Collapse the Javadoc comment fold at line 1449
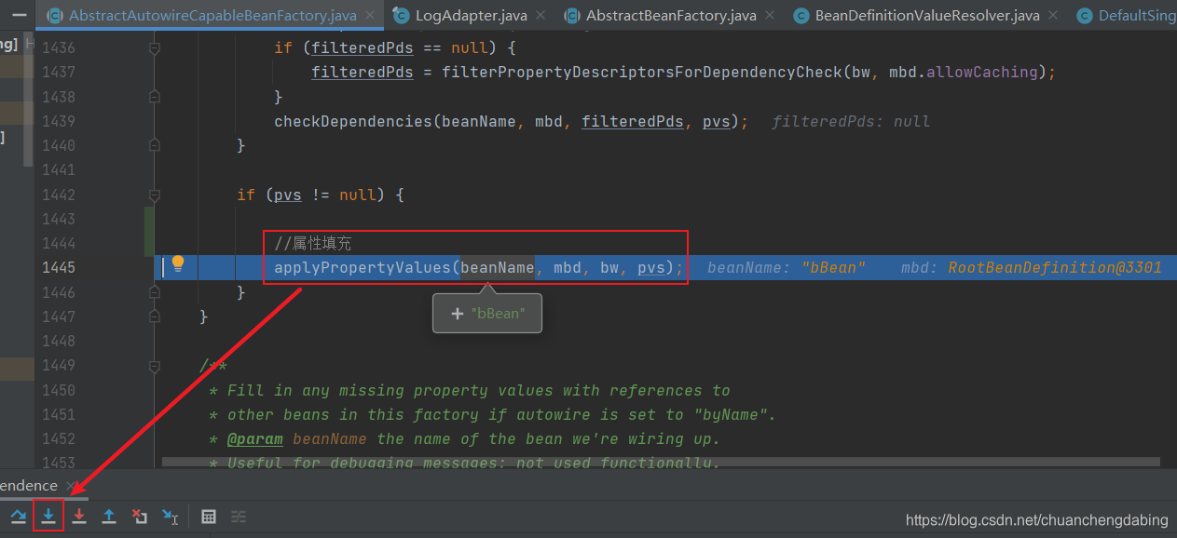 tap(156, 365)
